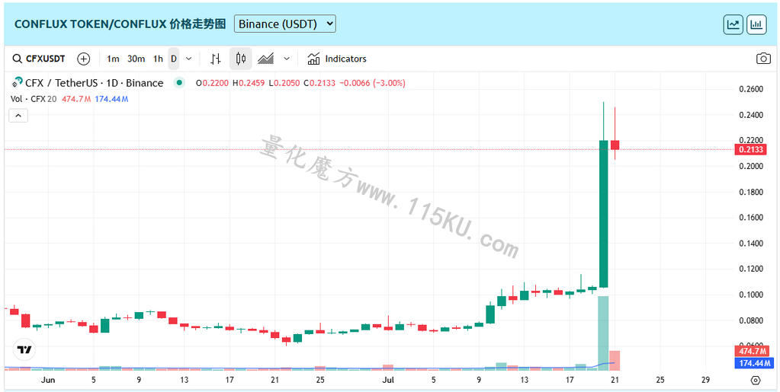Select the 1h timeframe
This screenshot has height=392, width=780.
coord(158,59)
